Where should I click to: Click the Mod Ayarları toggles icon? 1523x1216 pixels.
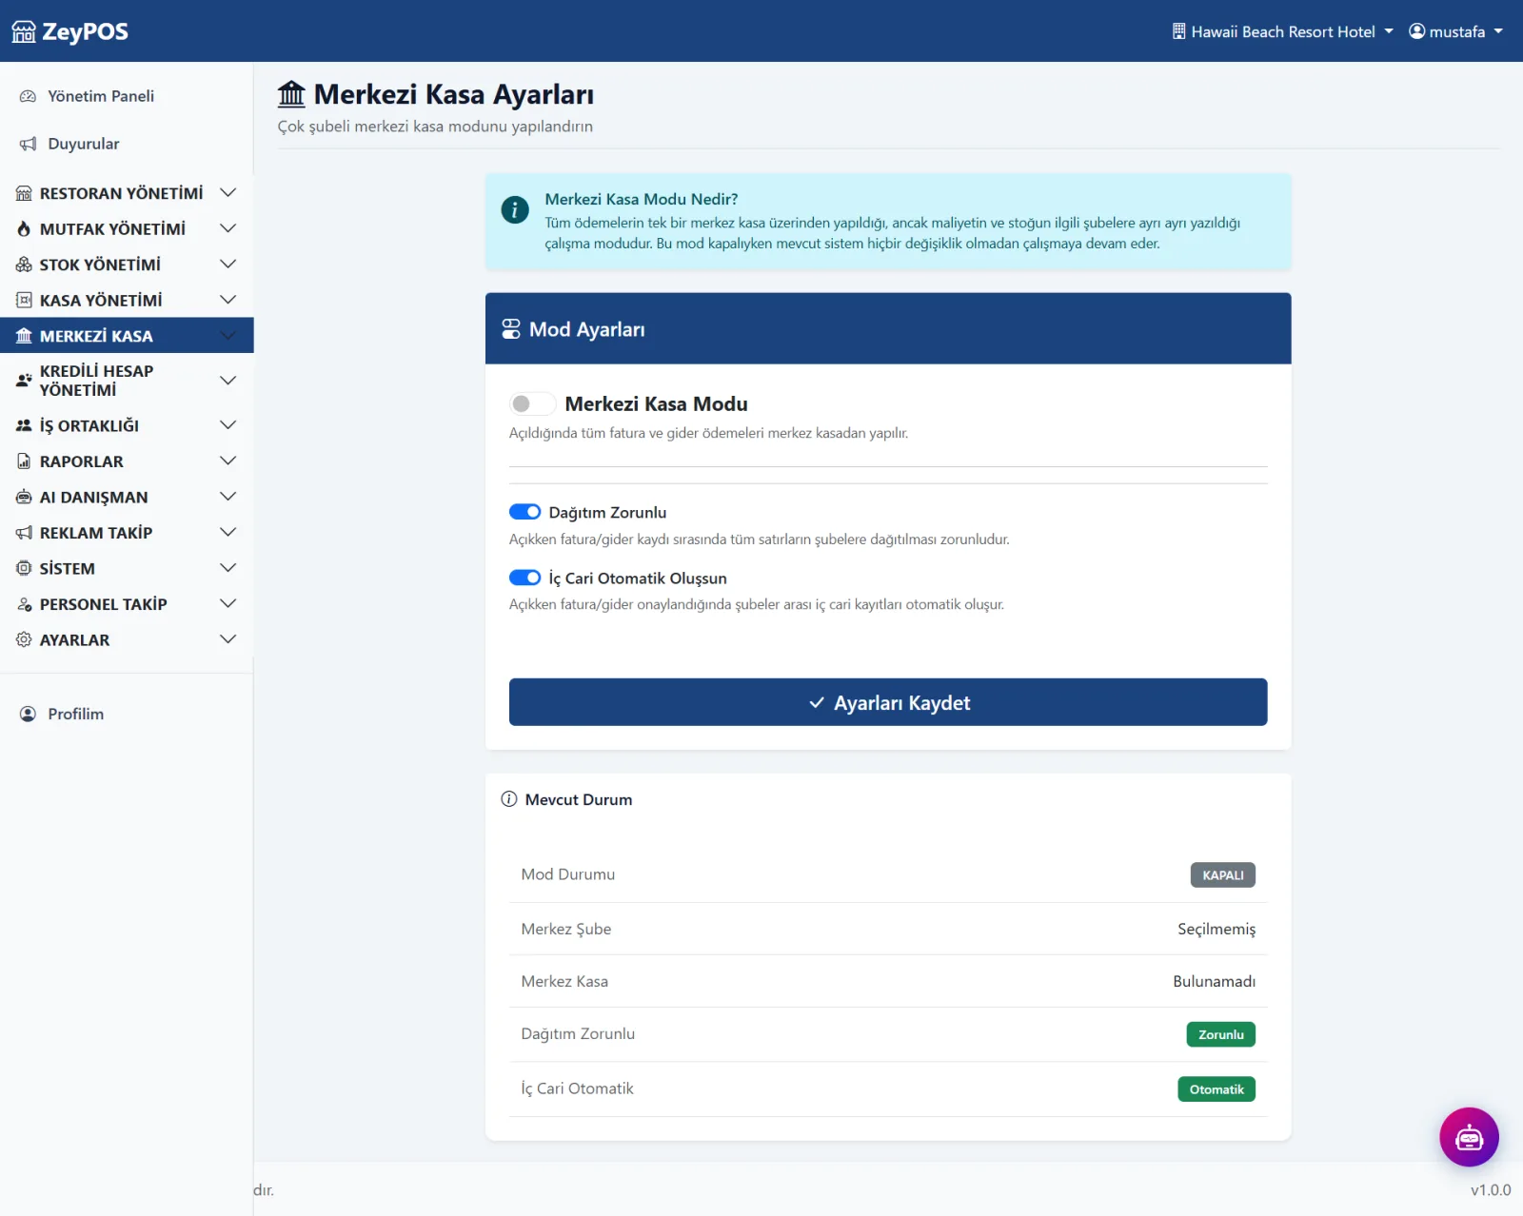click(x=511, y=329)
